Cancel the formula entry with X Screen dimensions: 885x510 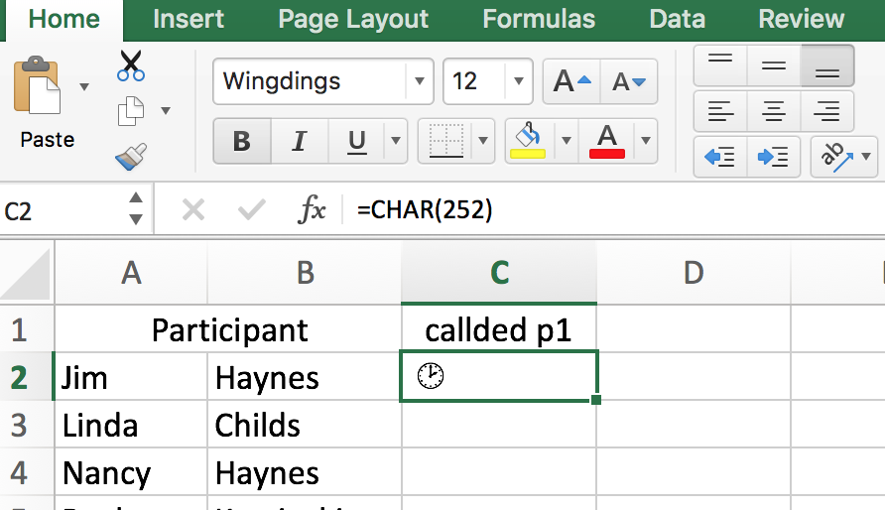193,210
